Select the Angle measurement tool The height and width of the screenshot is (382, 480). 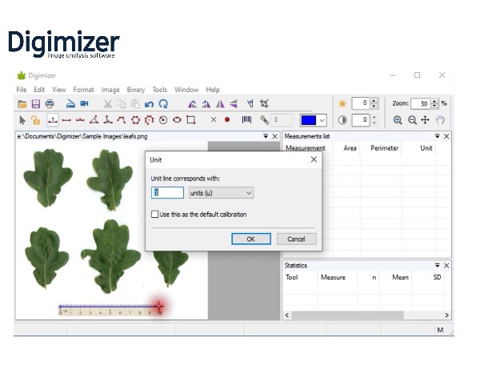94,120
